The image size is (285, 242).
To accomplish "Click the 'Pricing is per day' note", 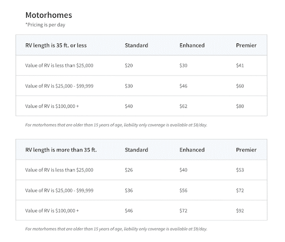I will tap(45, 24).
